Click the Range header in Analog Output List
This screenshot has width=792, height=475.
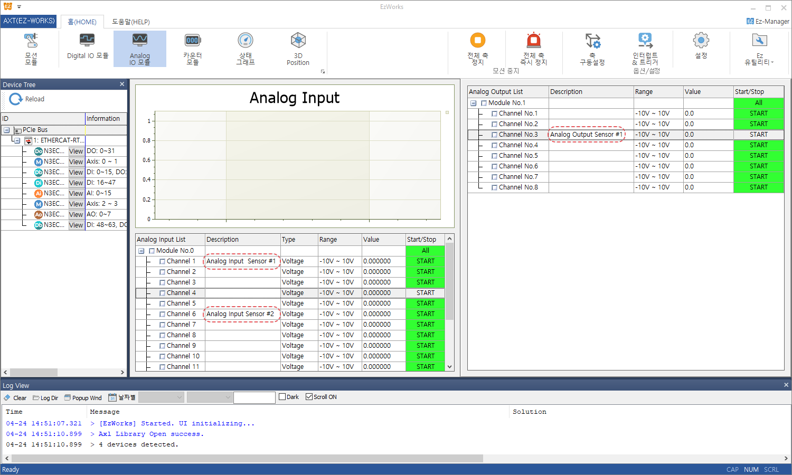coord(658,92)
